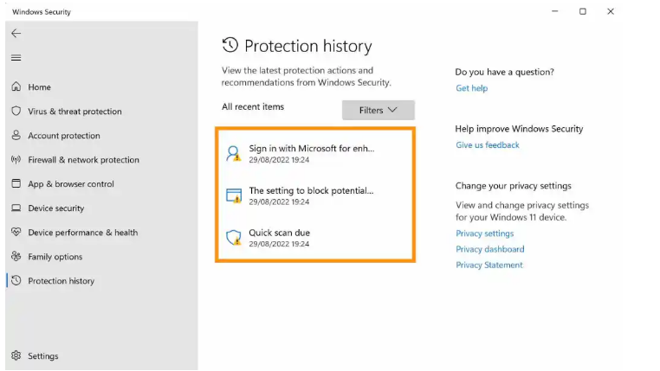Select Protection history in sidebar
This screenshot has height=371, width=660.
[61, 281]
